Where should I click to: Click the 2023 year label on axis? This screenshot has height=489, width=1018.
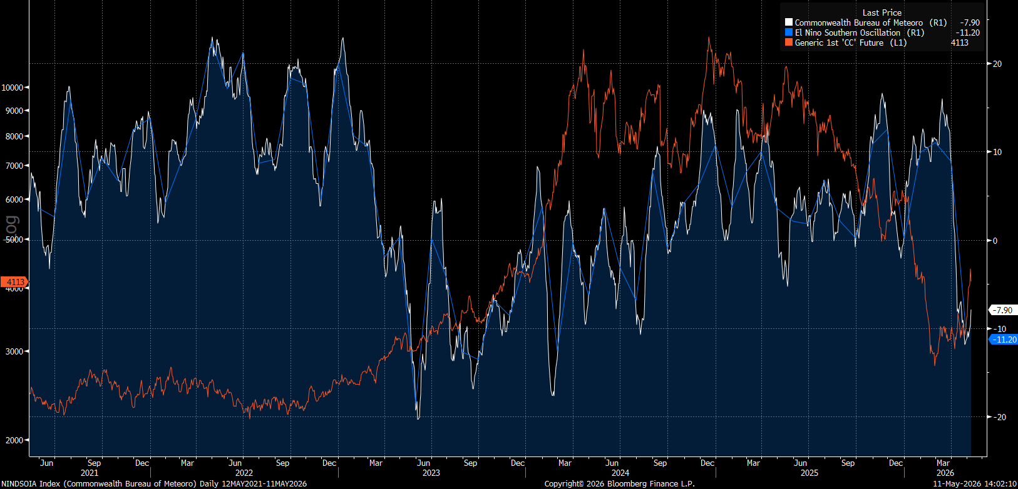[x=431, y=473]
